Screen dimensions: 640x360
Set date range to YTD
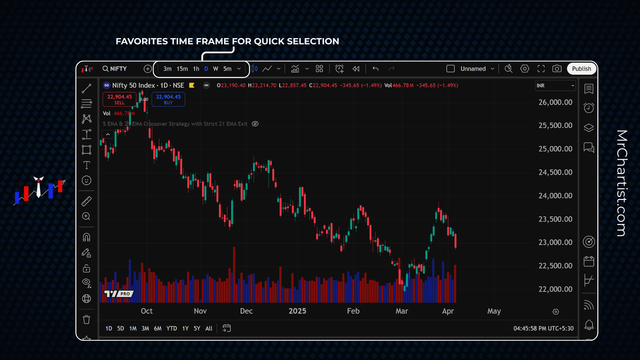tap(172, 328)
